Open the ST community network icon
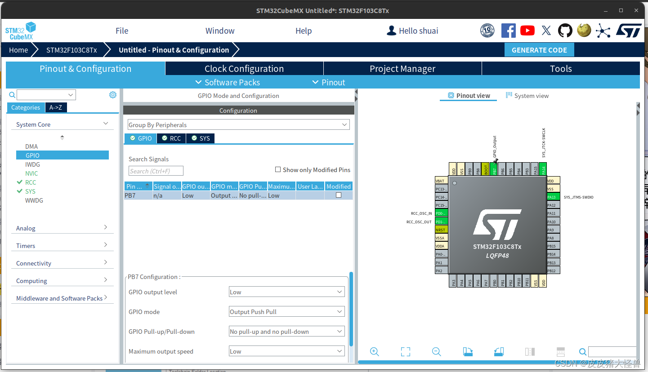The image size is (648, 372). pyautogui.click(x=603, y=31)
